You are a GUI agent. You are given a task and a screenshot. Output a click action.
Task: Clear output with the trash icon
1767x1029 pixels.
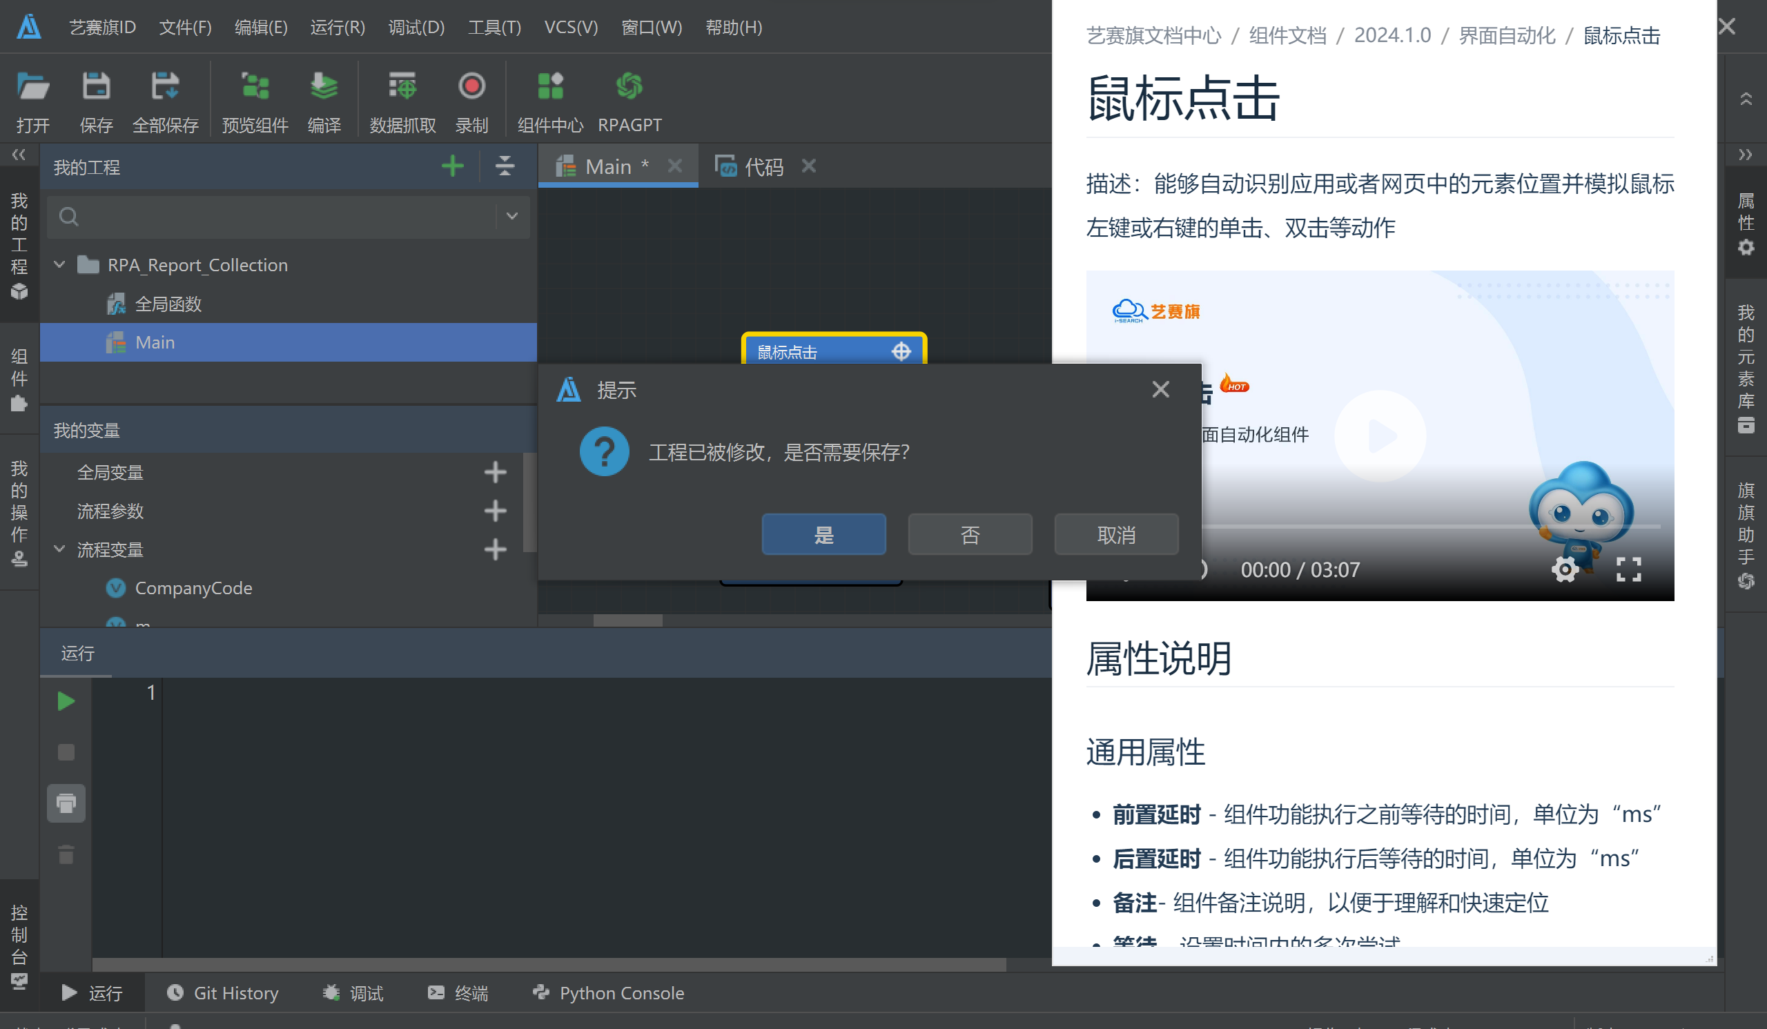click(66, 854)
